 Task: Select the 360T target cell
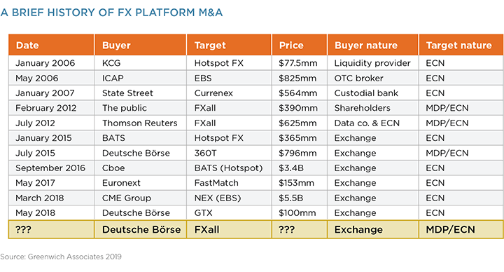[229, 153]
